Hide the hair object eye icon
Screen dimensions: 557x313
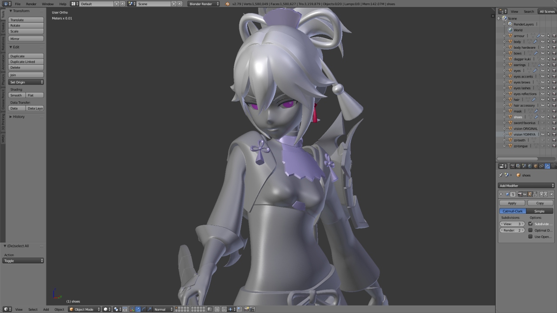[543, 100]
